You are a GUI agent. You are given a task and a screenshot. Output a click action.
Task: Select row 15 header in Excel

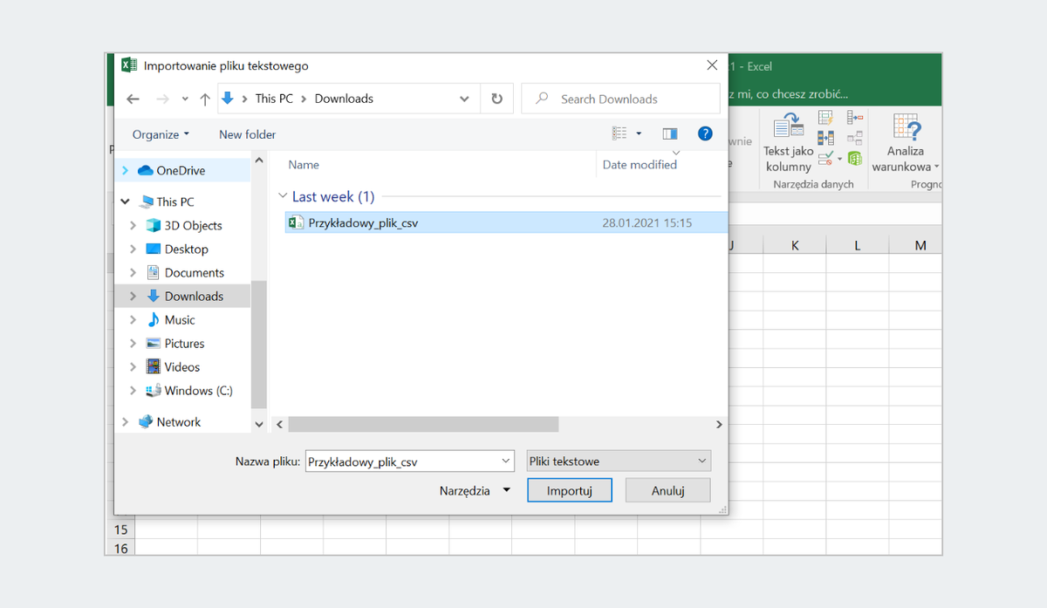pyautogui.click(x=120, y=529)
